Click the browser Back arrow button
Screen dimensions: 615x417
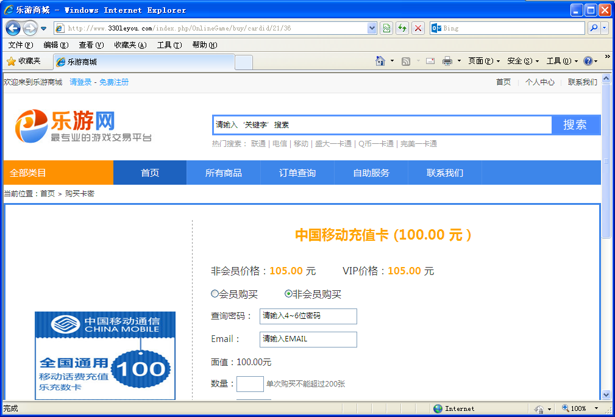13,28
